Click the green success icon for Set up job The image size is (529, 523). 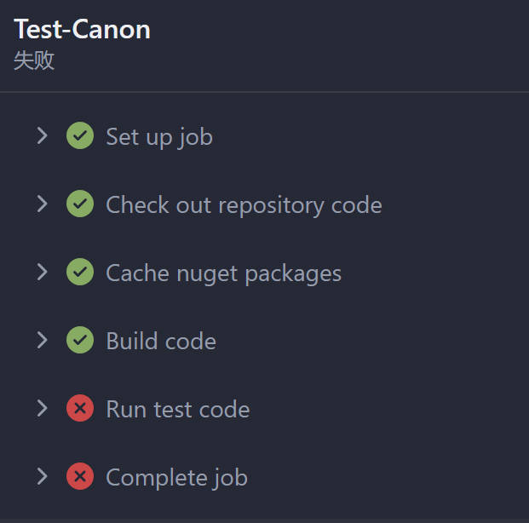coord(80,135)
